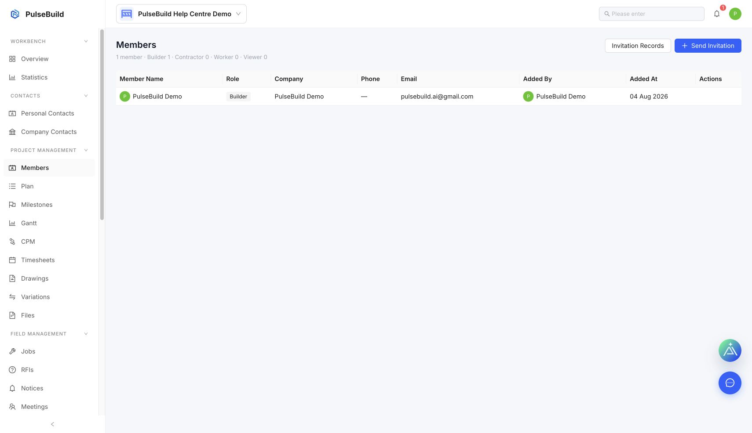Click the Jobs wrench icon
This screenshot has height=433, width=752.
[x=12, y=351]
